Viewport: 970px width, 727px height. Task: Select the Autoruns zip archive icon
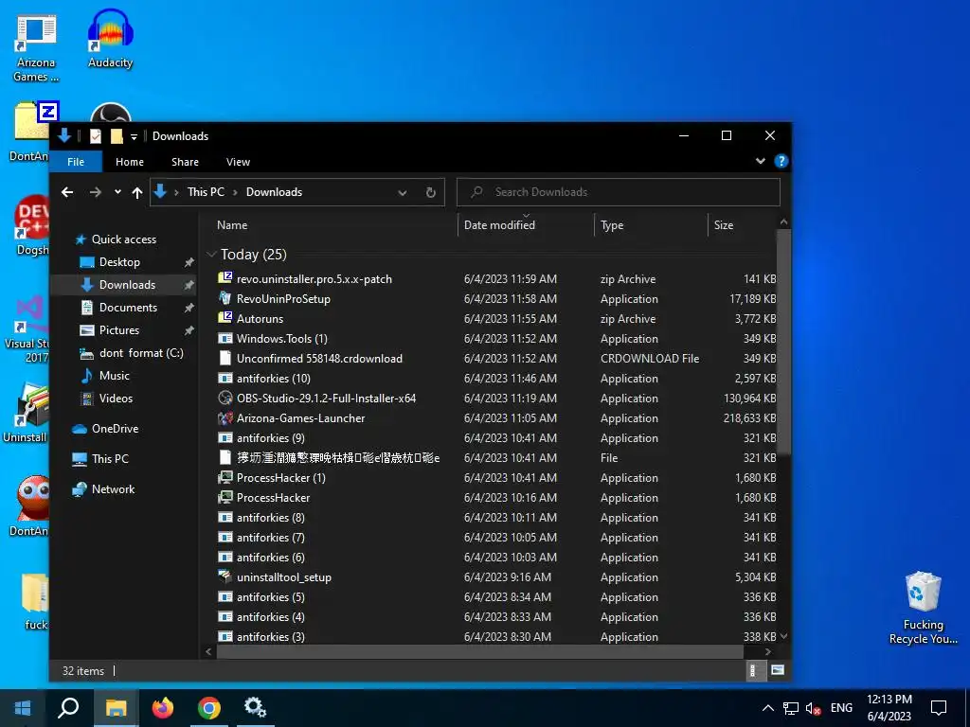(x=225, y=318)
